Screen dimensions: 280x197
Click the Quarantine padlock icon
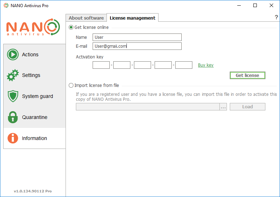click(13, 117)
